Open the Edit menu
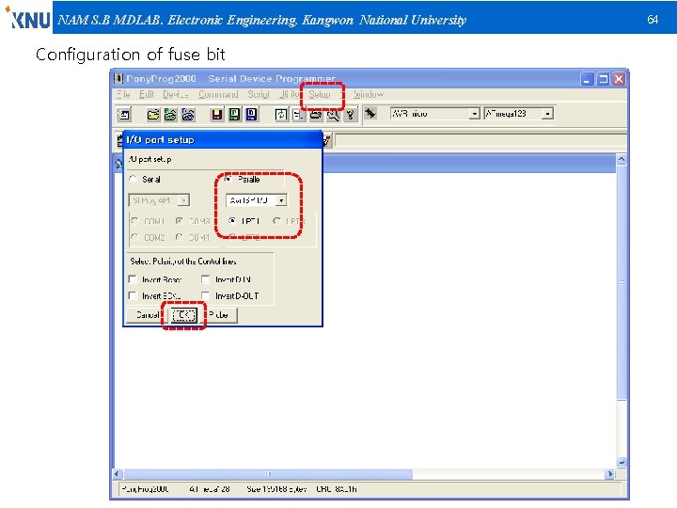Screen dimensions: 677x508 (x=147, y=94)
